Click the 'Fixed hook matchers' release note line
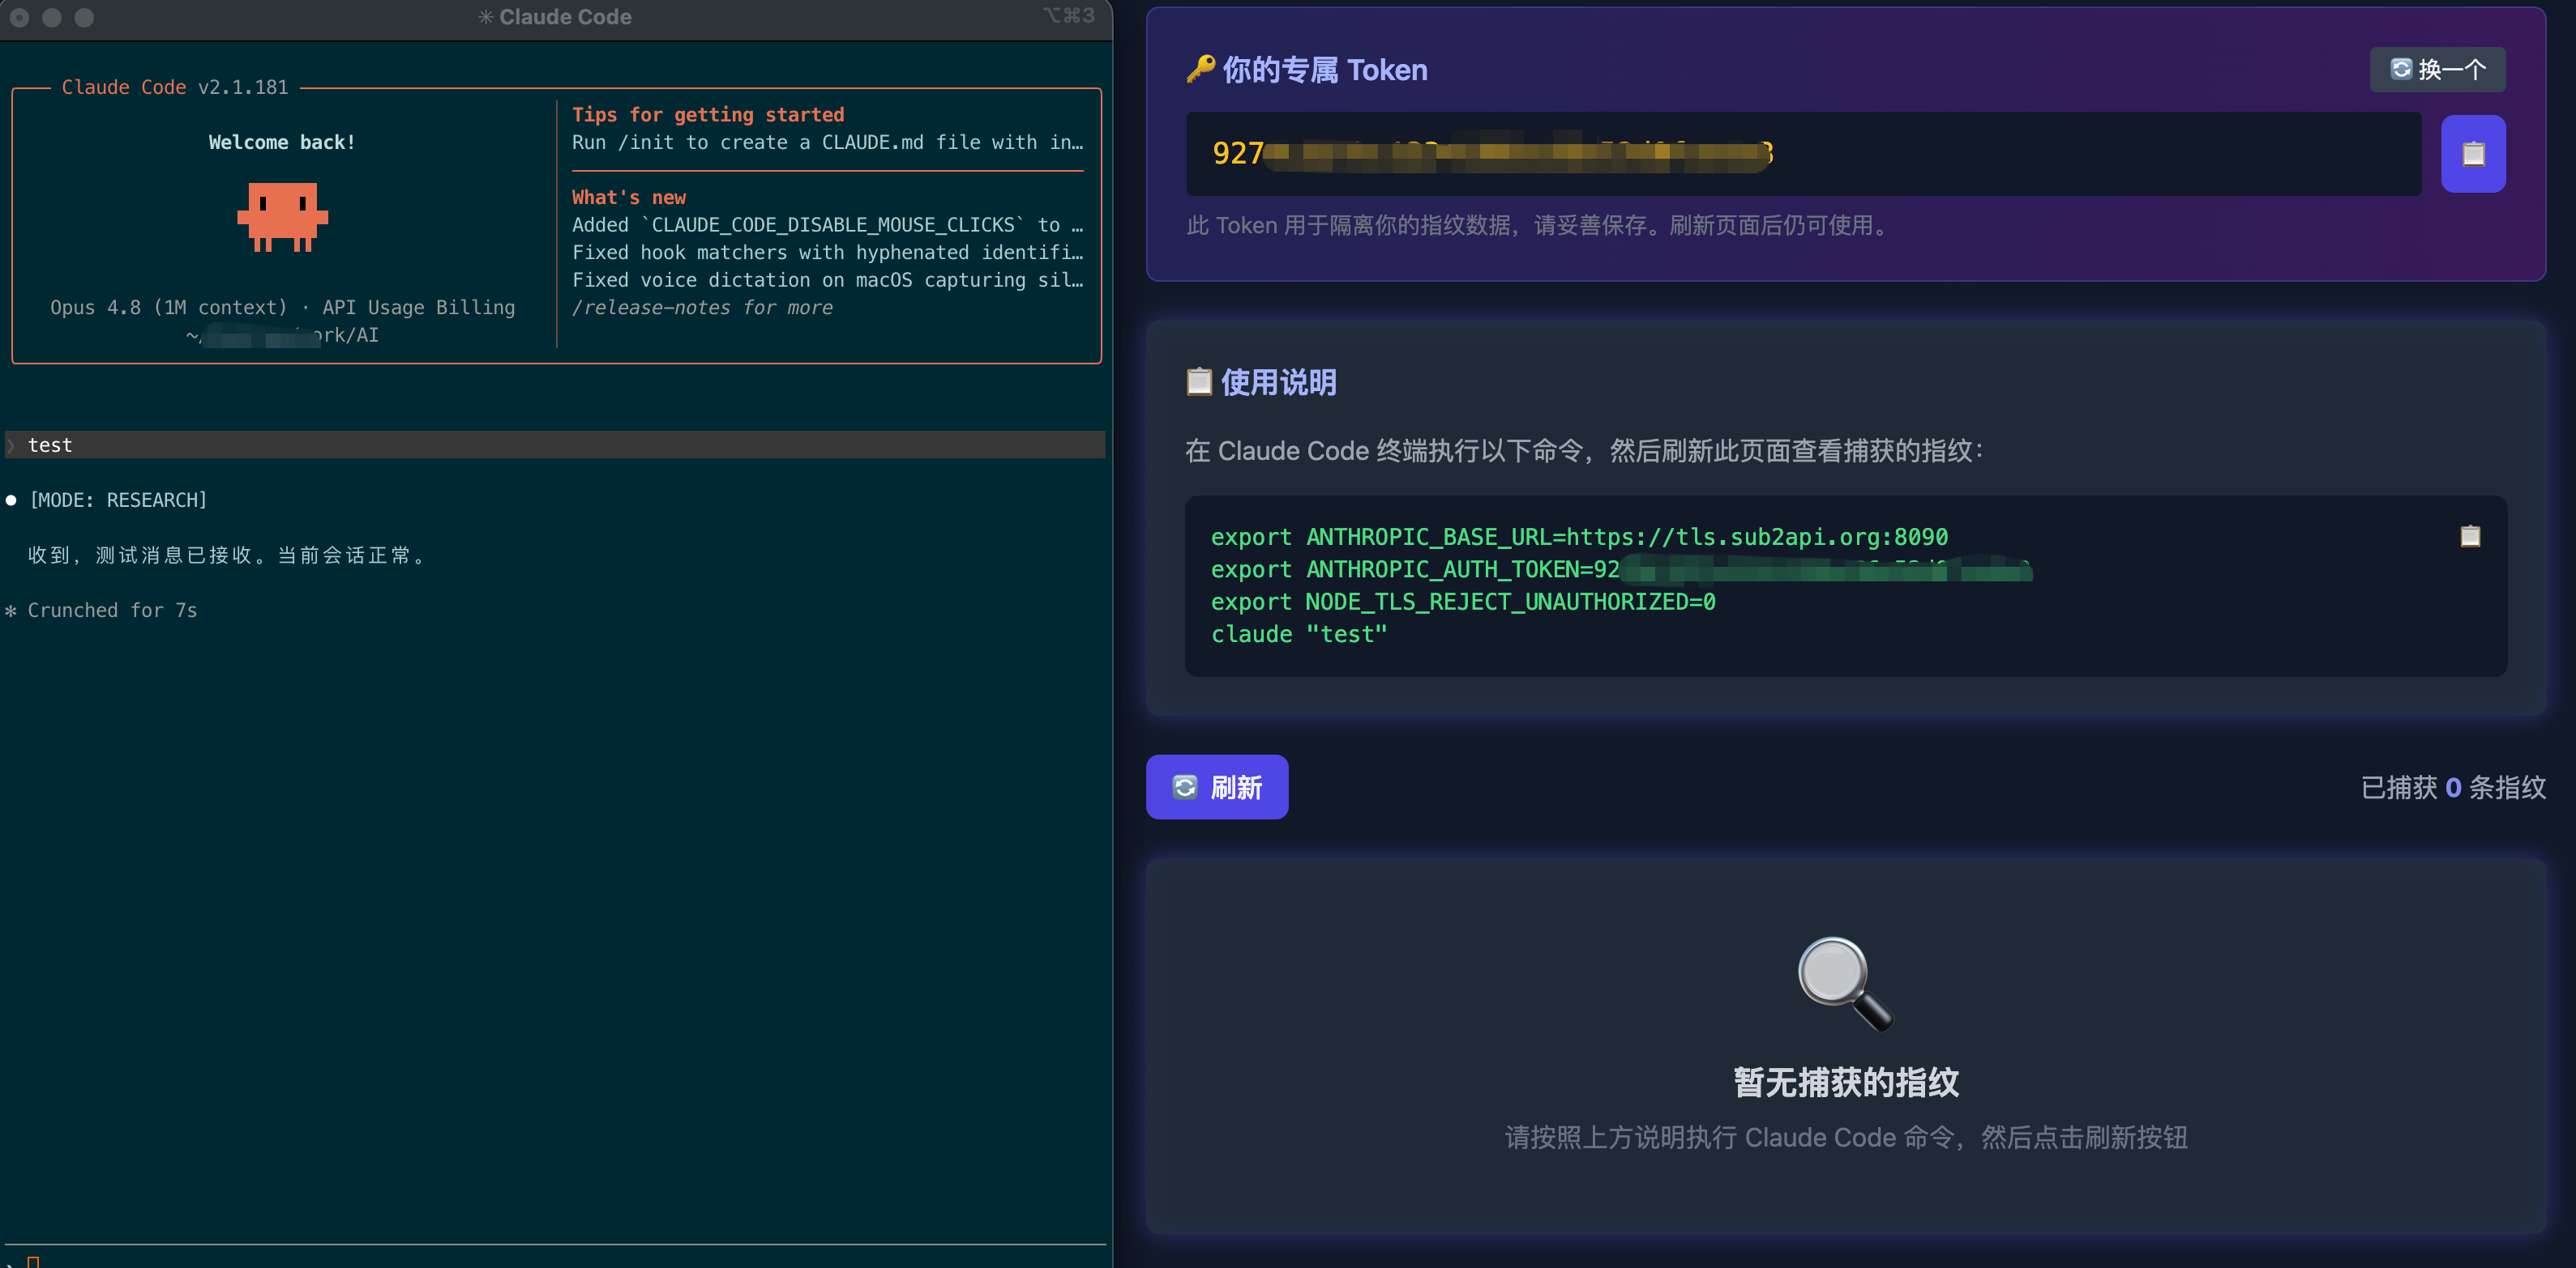The width and height of the screenshot is (2576, 1268). 827,253
